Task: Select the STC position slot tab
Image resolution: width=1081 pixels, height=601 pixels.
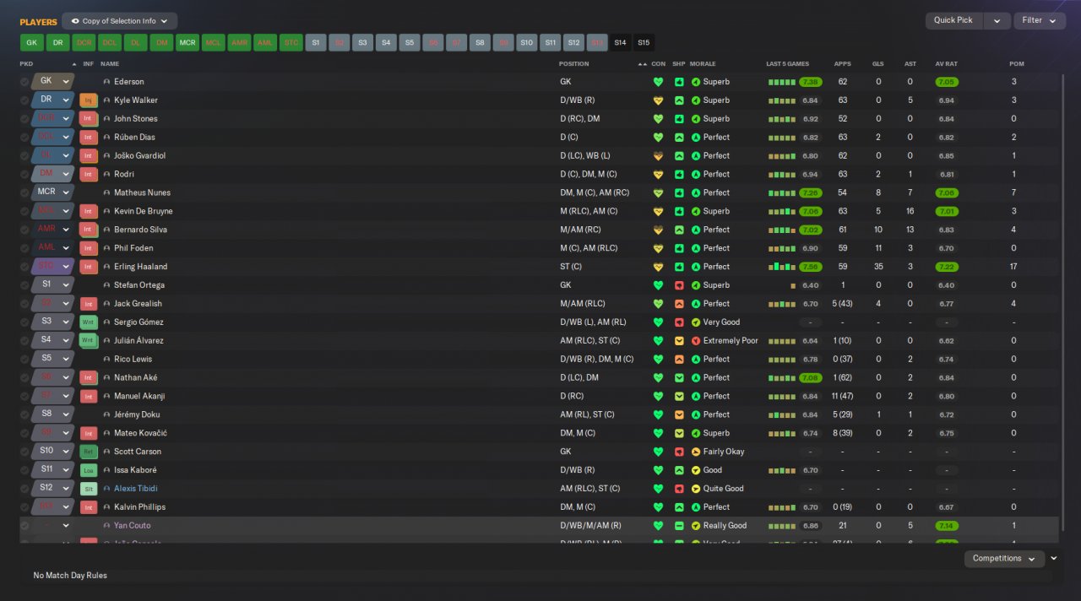Action: 291,42
